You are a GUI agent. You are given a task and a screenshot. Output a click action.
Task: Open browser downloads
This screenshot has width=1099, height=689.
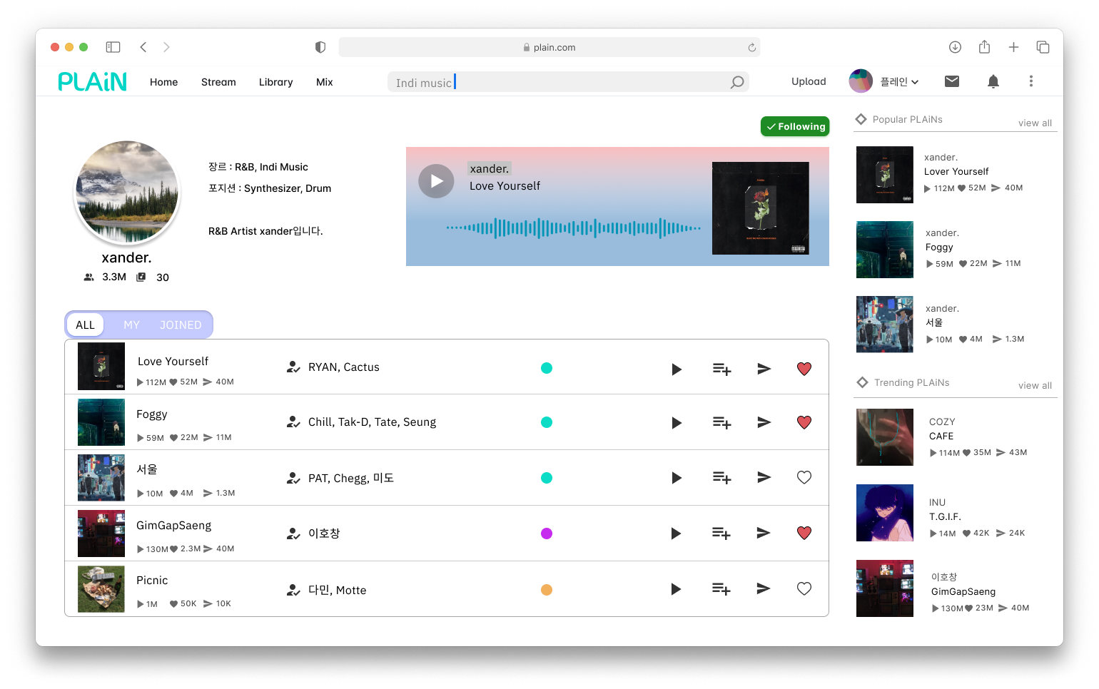[x=955, y=47]
